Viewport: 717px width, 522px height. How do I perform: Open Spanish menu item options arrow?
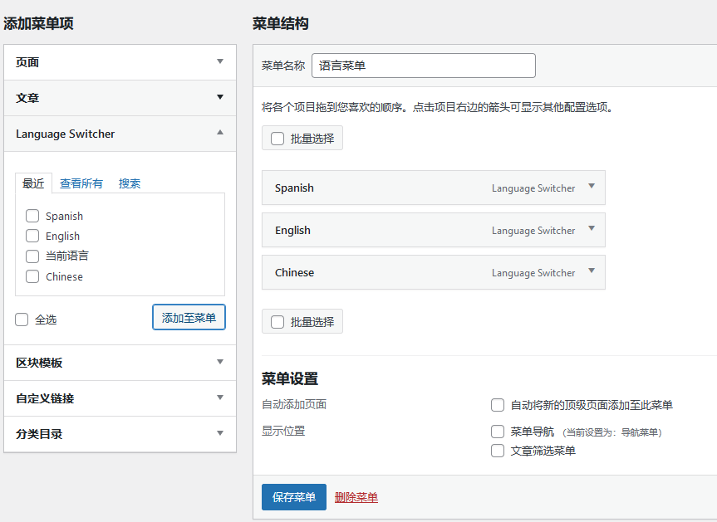pyautogui.click(x=592, y=187)
